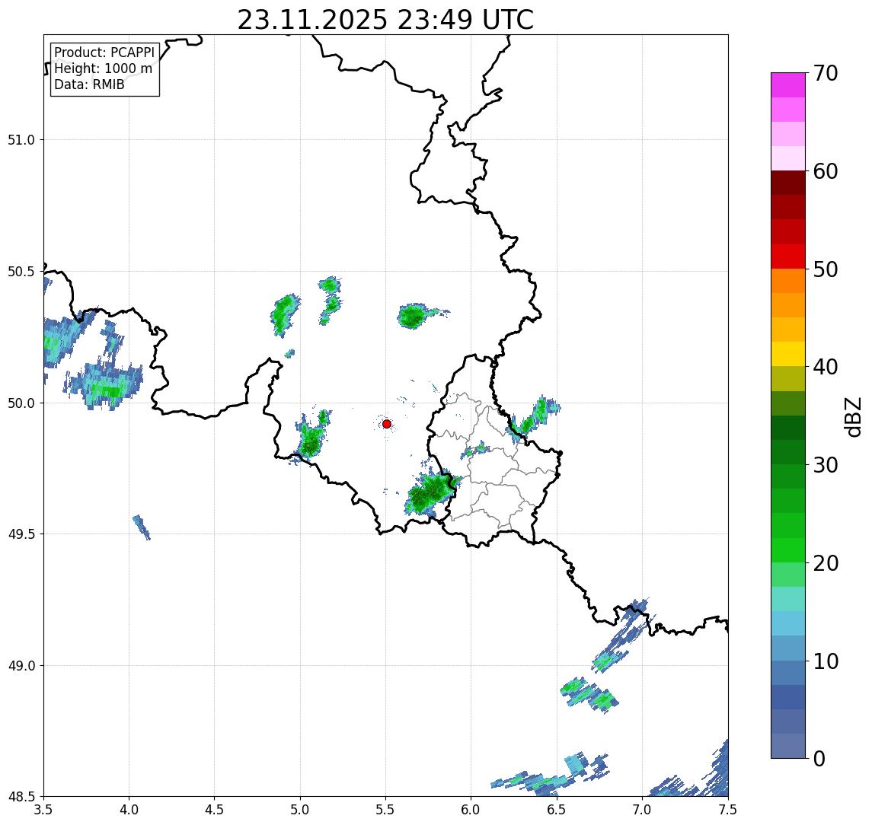Click the longitude axis label 3.5

click(x=43, y=810)
